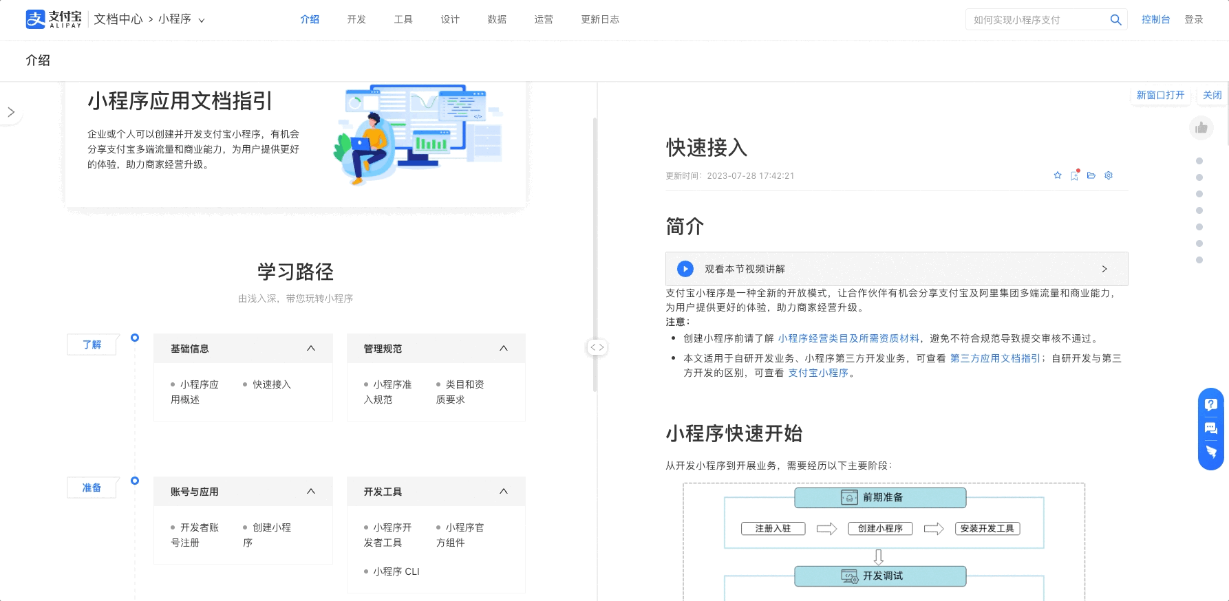Click the blue 支付宝小程序 link in notes
The width and height of the screenshot is (1229, 601).
coord(818,373)
